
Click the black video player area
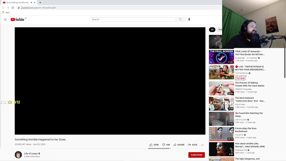tap(110, 81)
